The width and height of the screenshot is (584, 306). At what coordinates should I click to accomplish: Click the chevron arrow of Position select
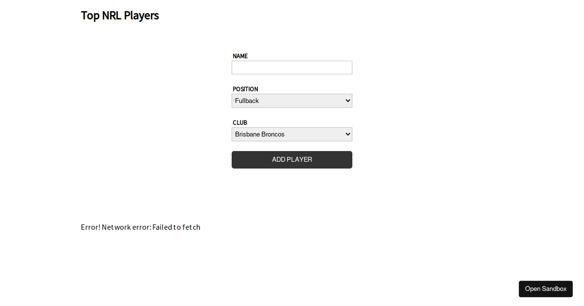click(347, 101)
